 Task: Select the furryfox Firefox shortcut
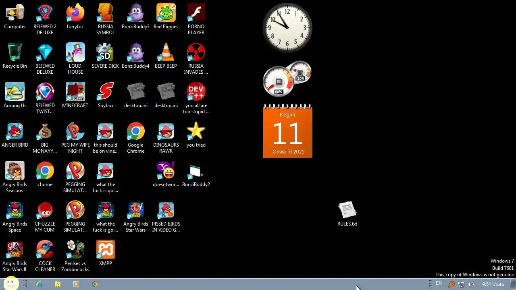pos(75,17)
